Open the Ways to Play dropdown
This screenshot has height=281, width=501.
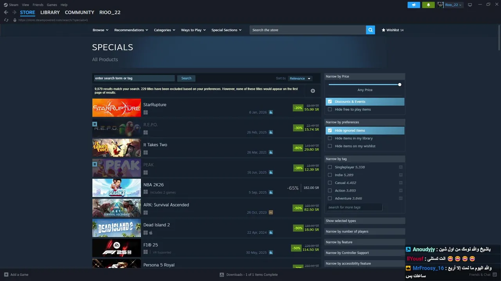click(x=193, y=30)
